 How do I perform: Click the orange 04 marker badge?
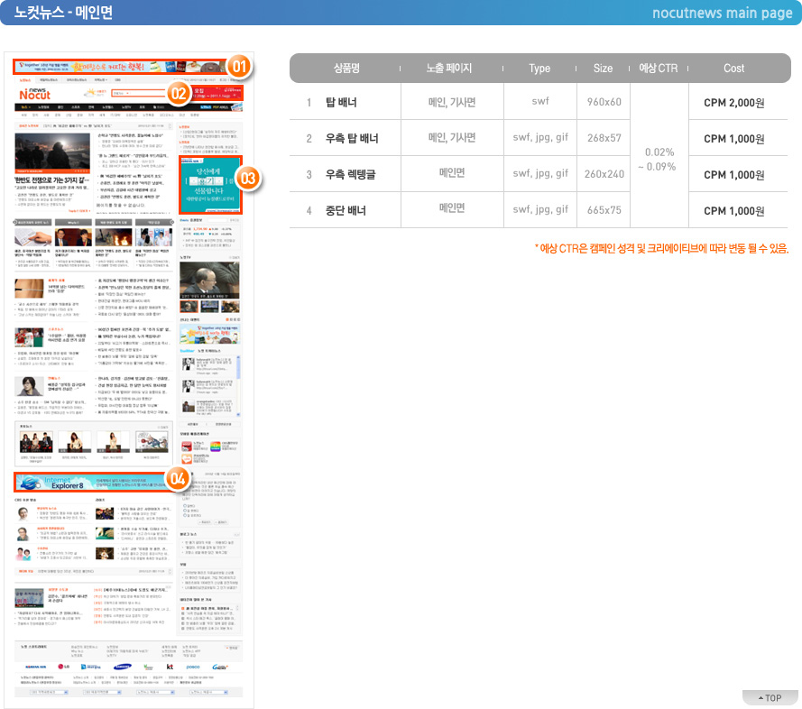(178, 479)
